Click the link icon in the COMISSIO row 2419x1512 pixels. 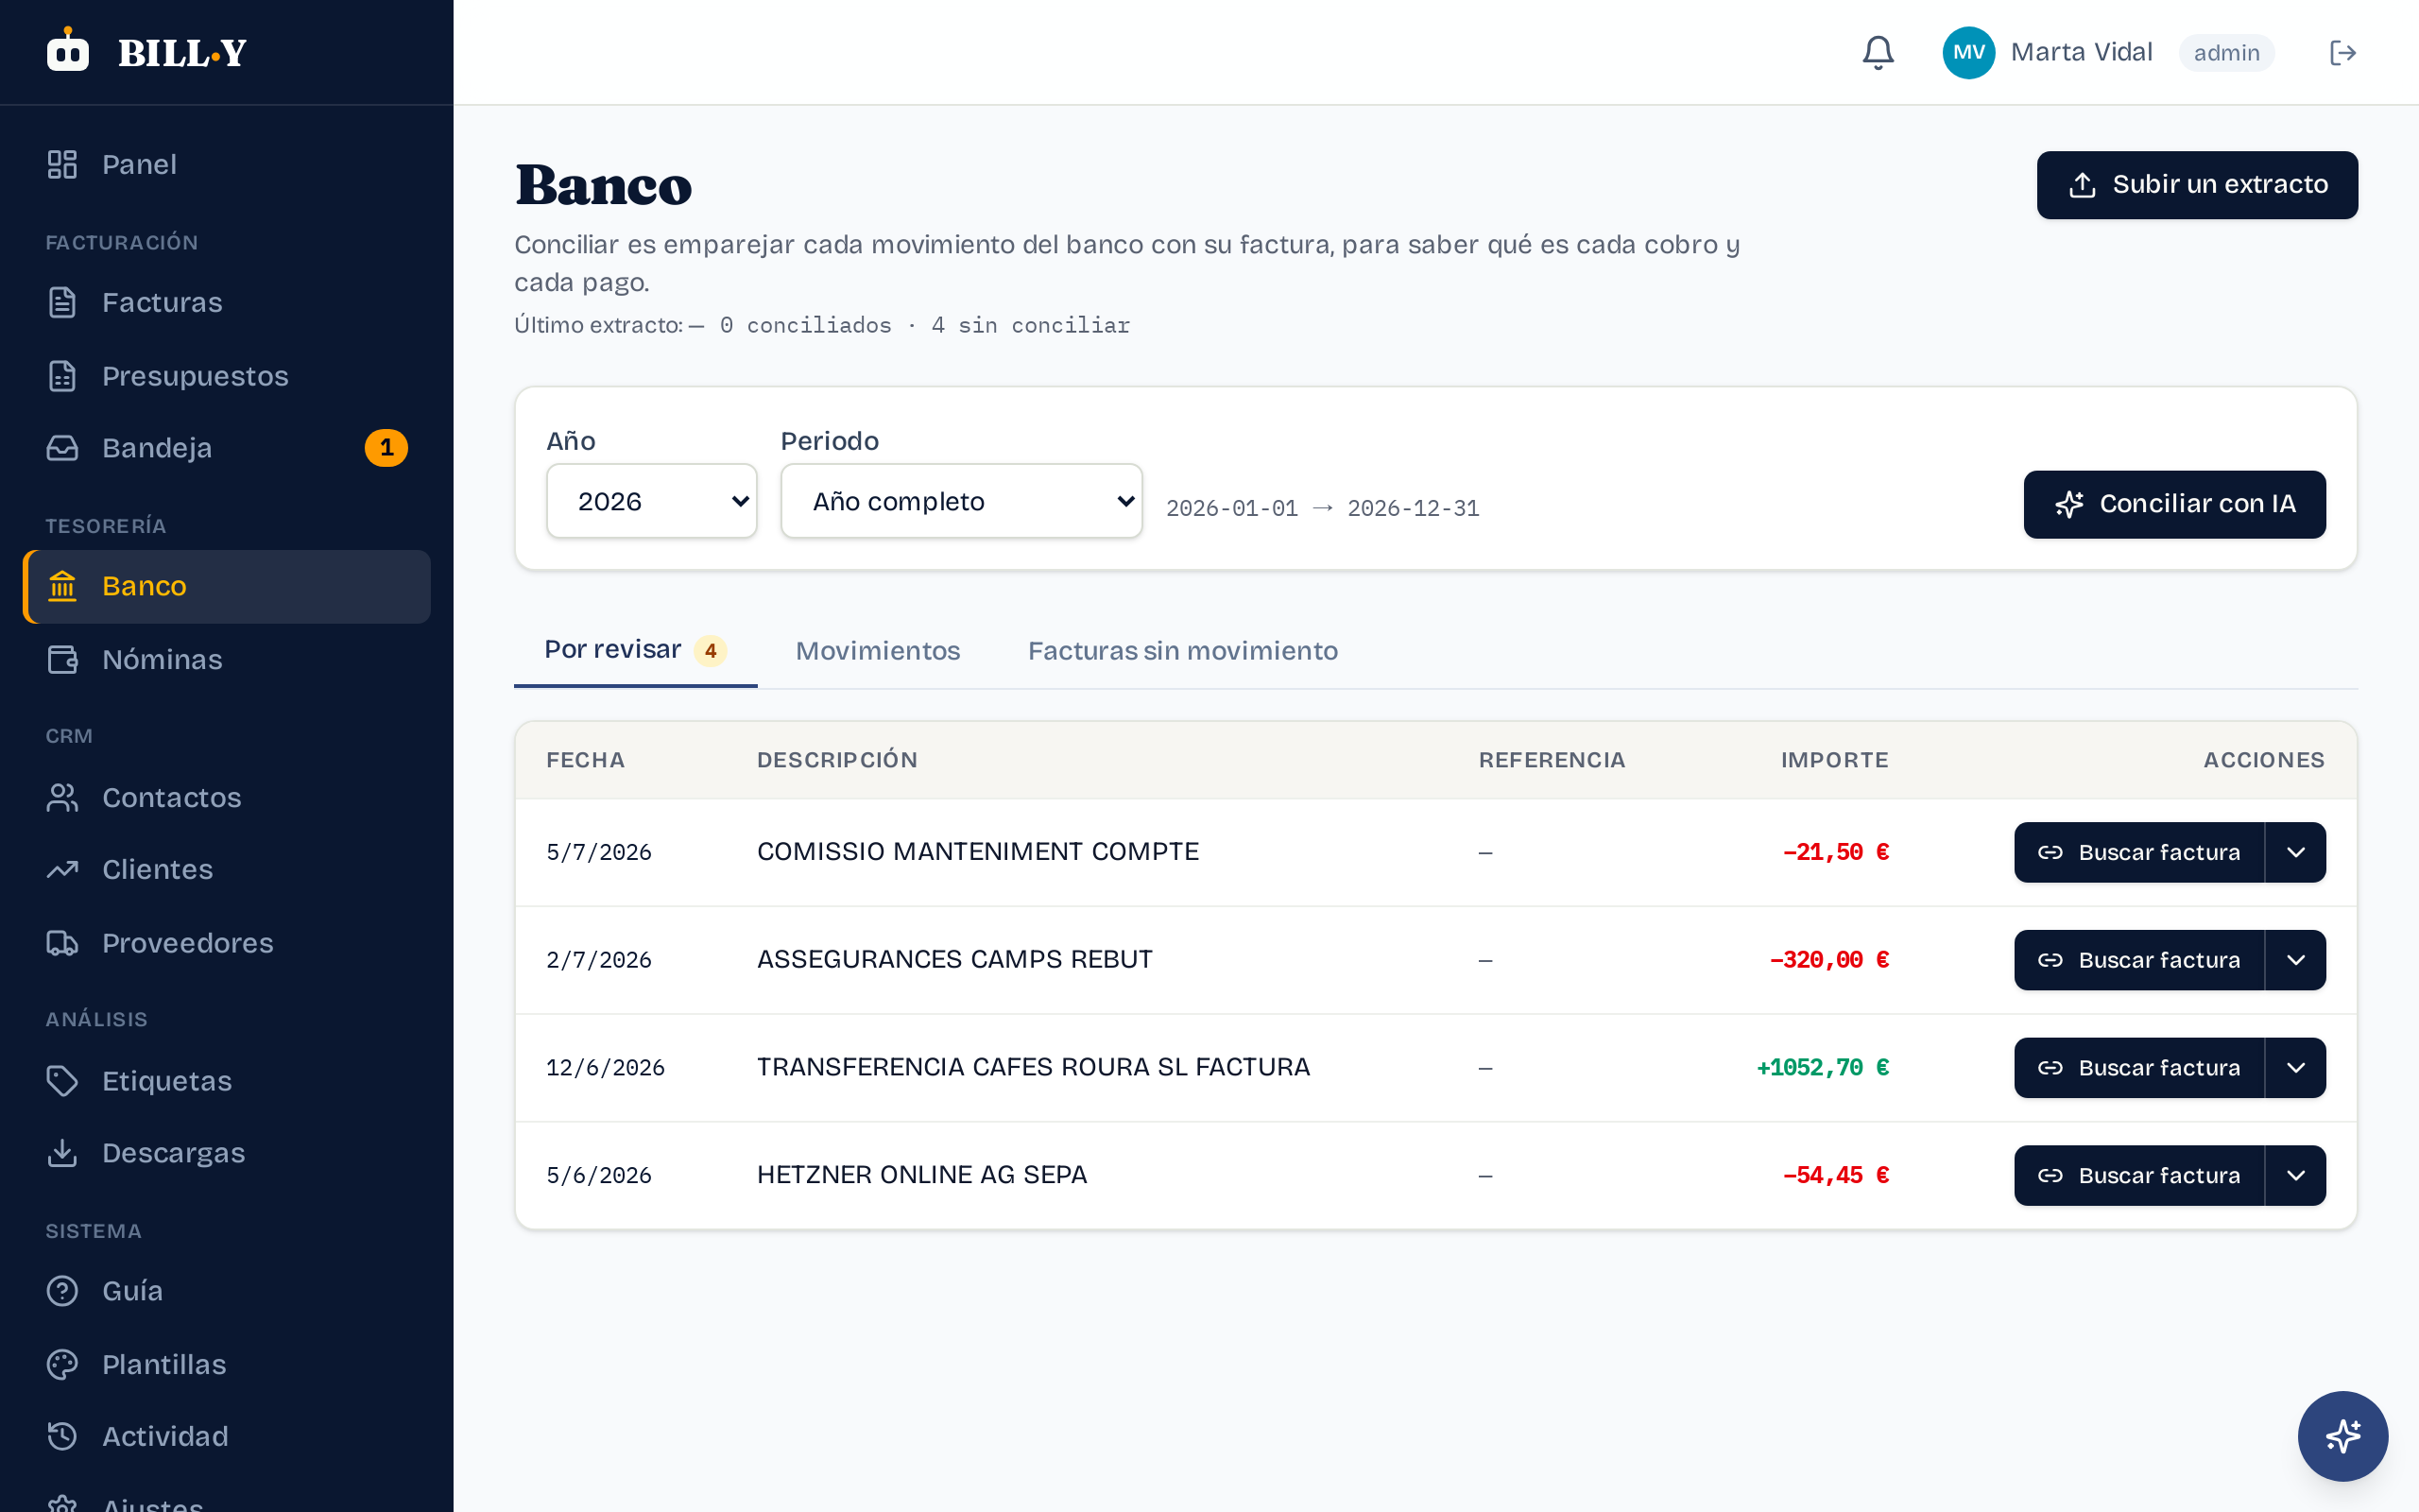tap(2050, 853)
